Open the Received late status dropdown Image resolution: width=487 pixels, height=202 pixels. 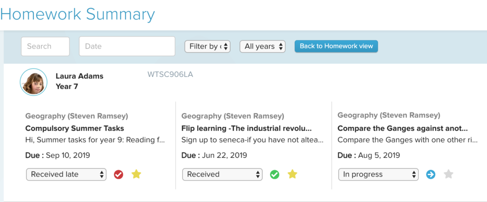67,174
